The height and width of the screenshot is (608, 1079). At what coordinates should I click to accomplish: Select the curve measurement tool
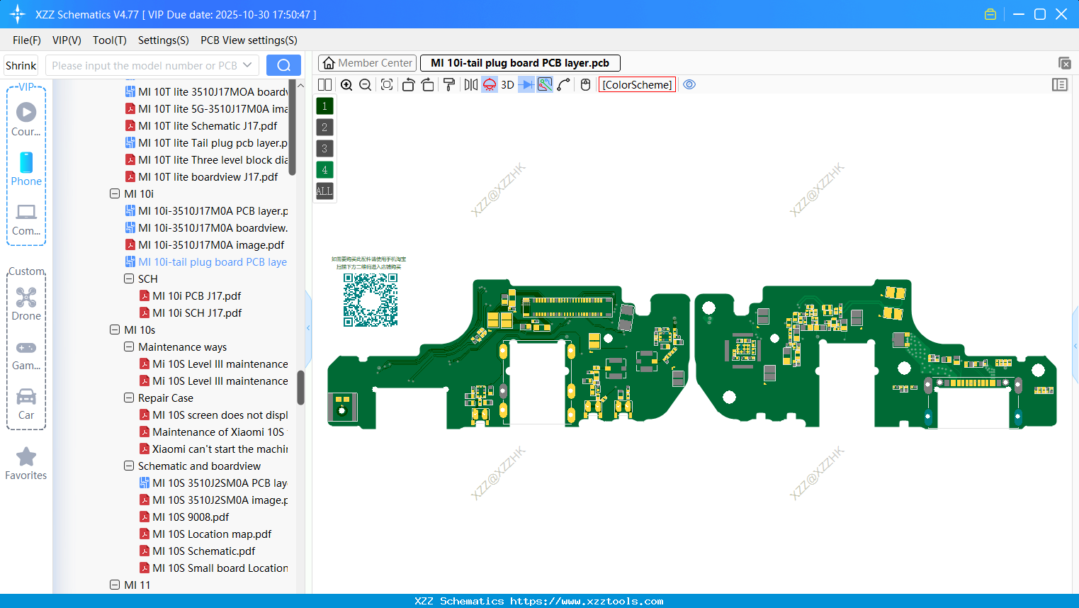point(563,84)
